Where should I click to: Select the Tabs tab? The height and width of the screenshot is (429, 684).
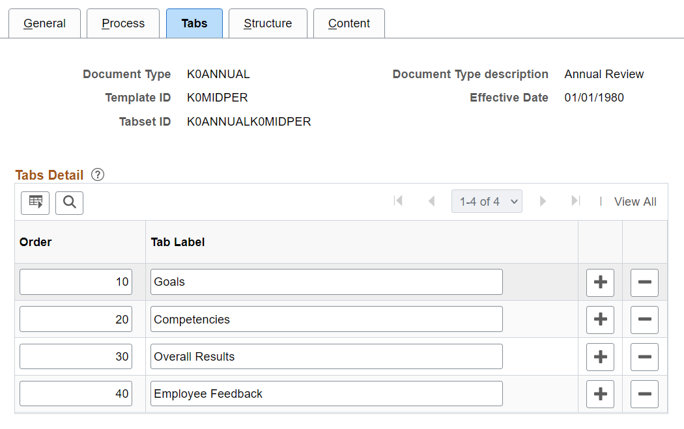click(x=194, y=23)
